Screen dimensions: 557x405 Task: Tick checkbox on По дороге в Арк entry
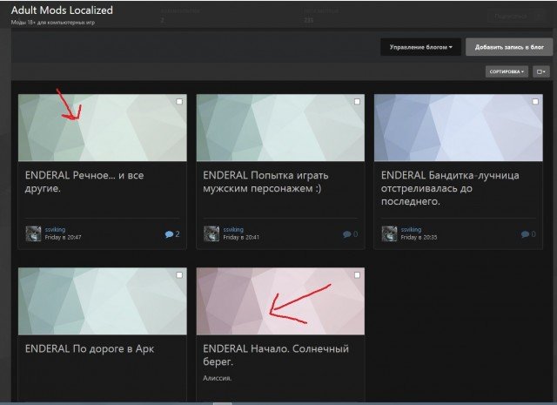[179, 274]
